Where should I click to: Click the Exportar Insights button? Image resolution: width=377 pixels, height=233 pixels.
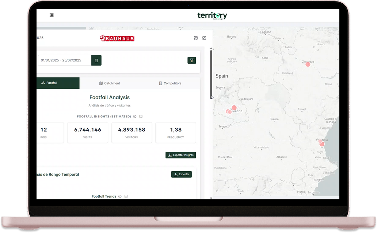pyautogui.click(x=180, y=155)
